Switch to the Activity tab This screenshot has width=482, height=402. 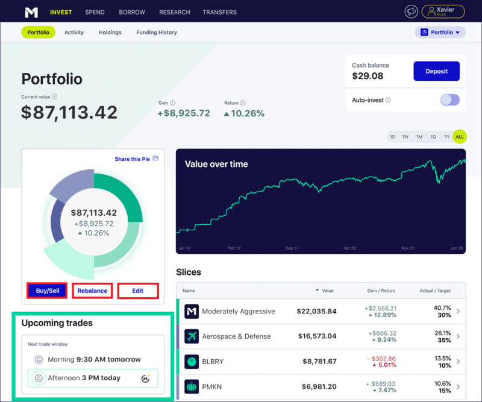(x=74, y=33)
